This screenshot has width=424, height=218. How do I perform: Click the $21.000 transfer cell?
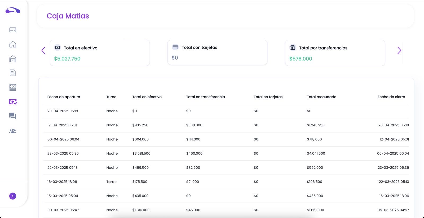tap(192, 182)
